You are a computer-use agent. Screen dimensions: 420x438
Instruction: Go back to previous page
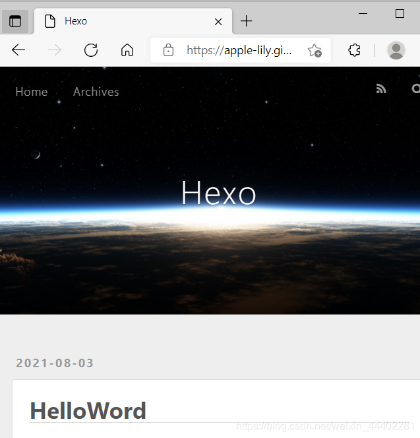18,50
